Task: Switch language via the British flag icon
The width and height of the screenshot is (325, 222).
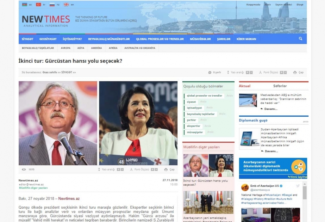Action: 66,5
